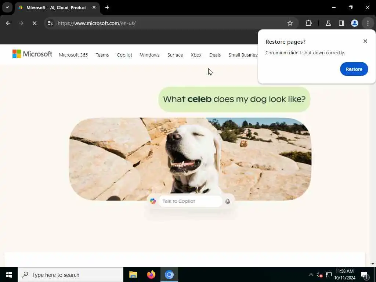Viewport: 376px width, 282px height.
Task: Open Surface nav link
Action: click(x=175, y=55)
